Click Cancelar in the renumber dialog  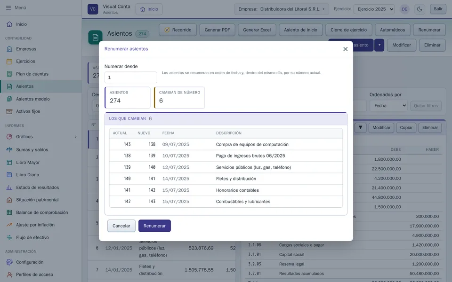121,226
